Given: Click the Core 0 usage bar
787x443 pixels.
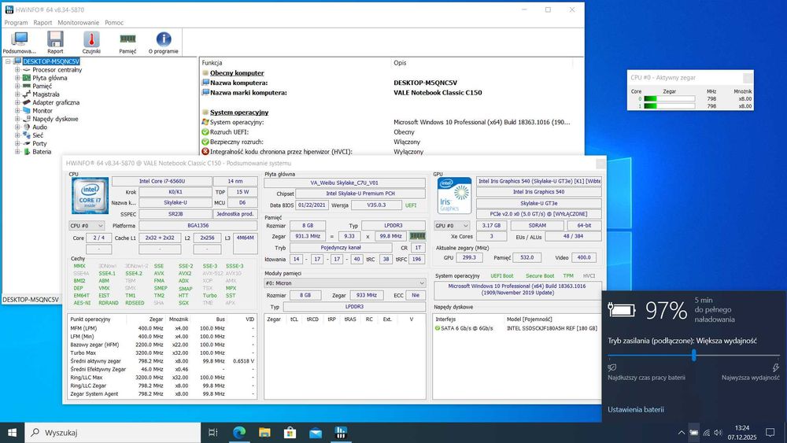Looking at the screenshot, I should click(669, 99).
